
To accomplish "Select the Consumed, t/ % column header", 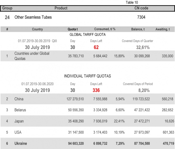I will (x=105, y=29).
